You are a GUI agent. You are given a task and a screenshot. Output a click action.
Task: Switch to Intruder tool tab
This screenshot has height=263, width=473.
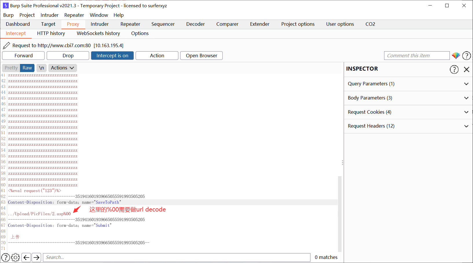(x=100, y=24)
